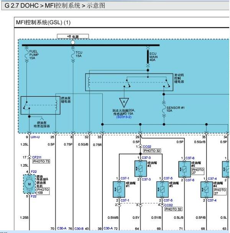
Task: Click the 0.75R wire label
Action: 97,145
